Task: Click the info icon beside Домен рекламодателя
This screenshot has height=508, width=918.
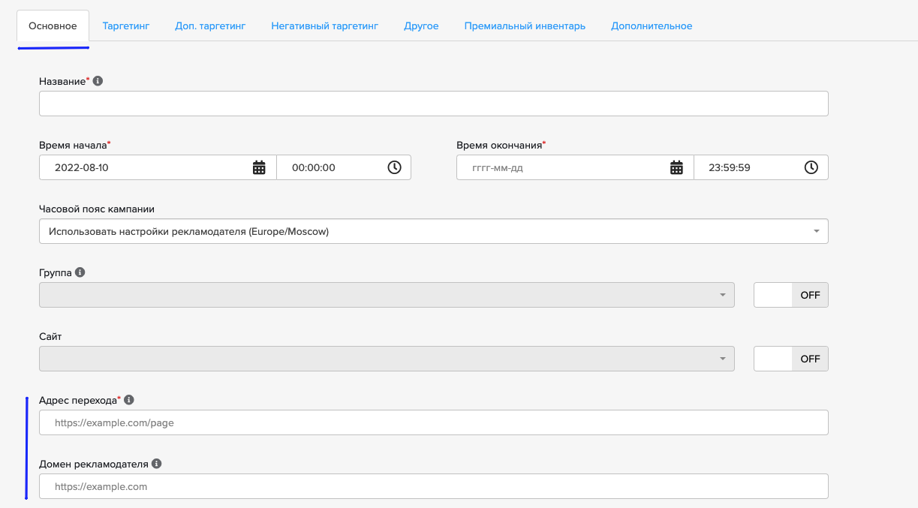Action: pos(156,464)
